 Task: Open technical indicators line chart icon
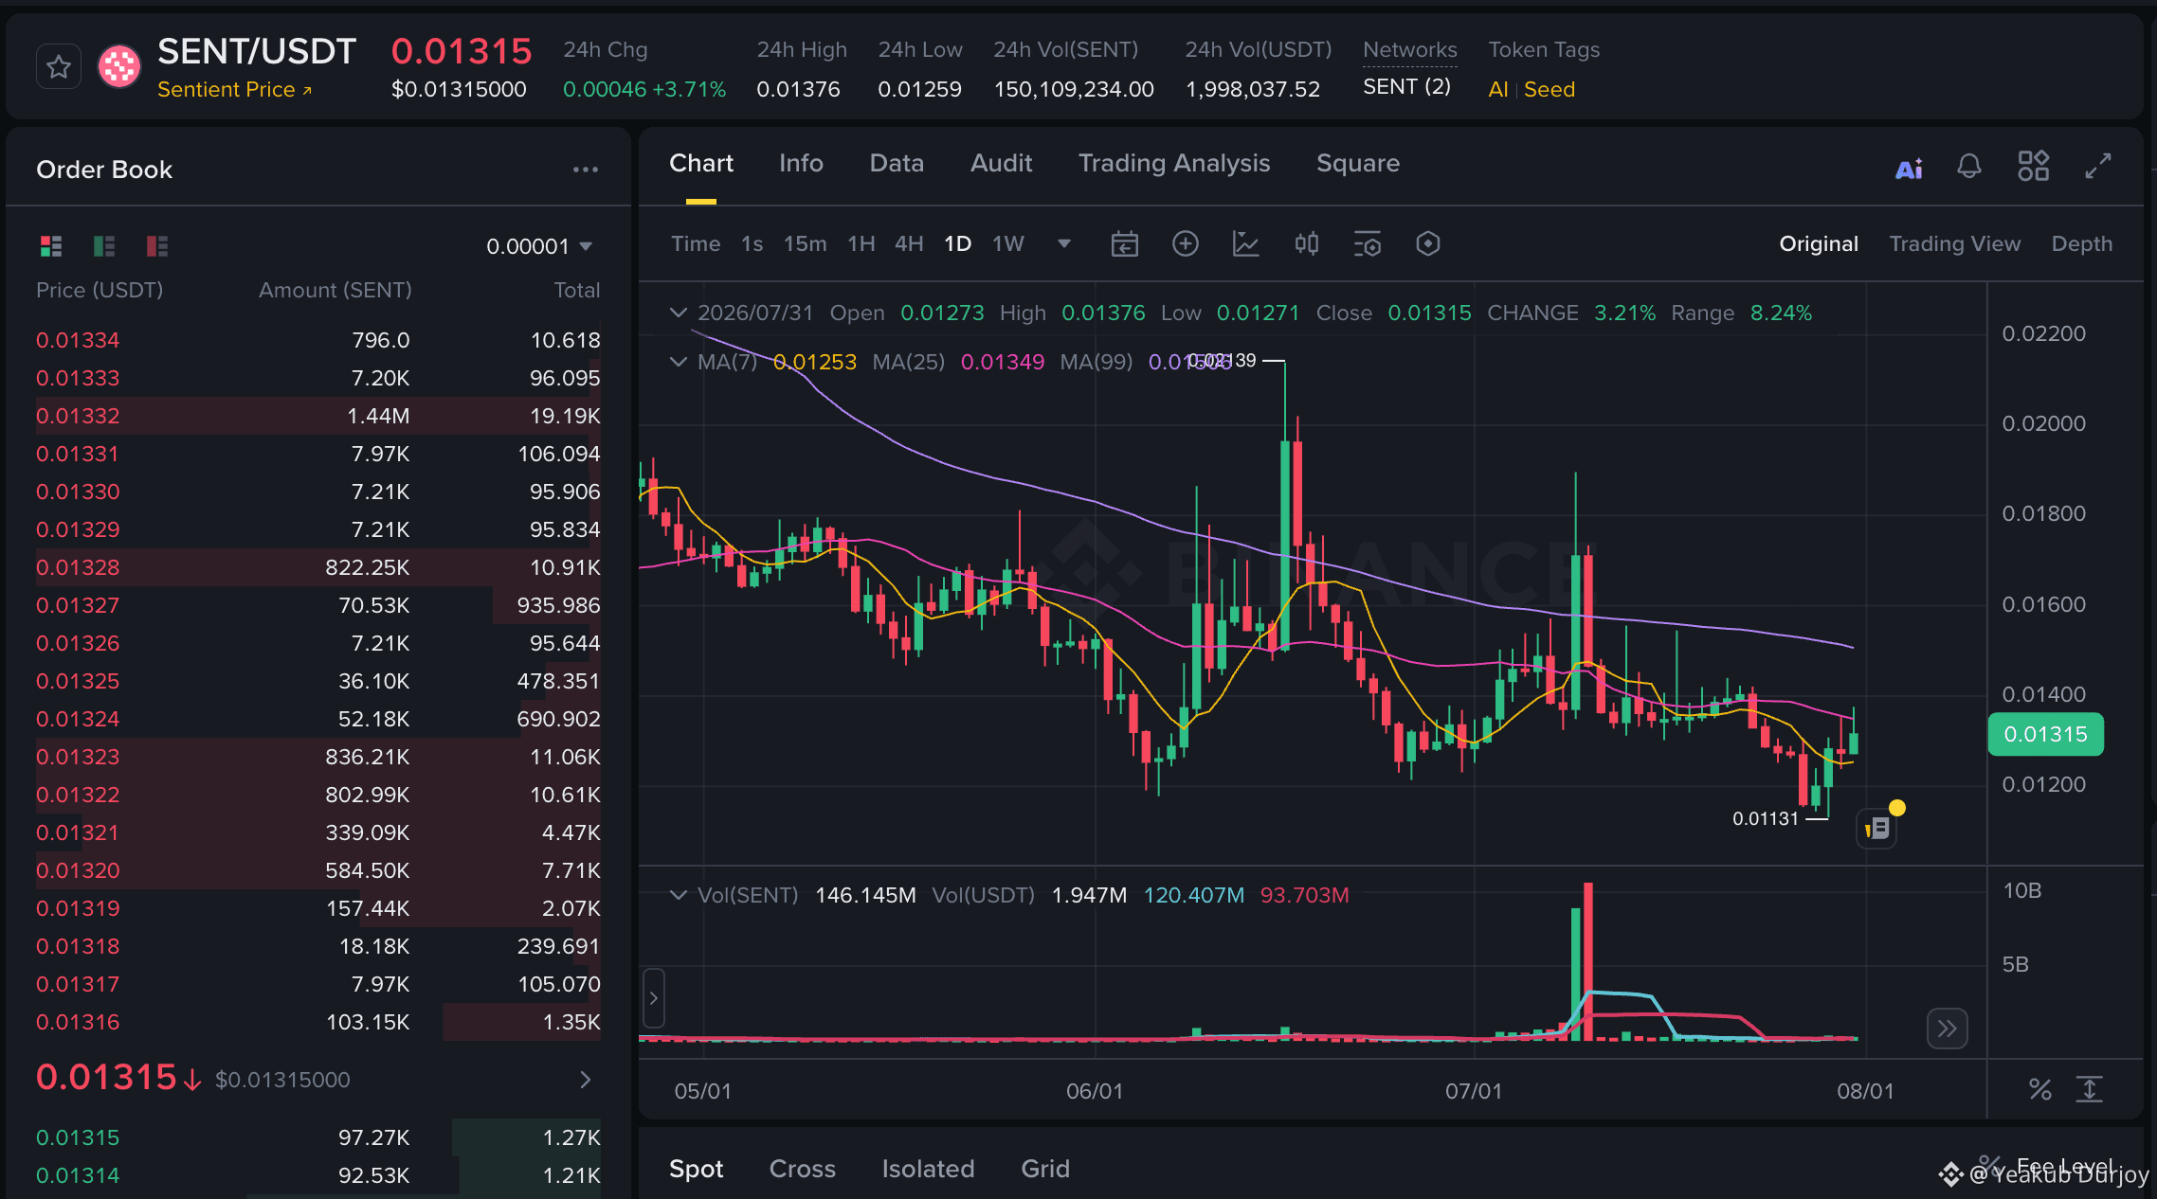click(1245, 243)
